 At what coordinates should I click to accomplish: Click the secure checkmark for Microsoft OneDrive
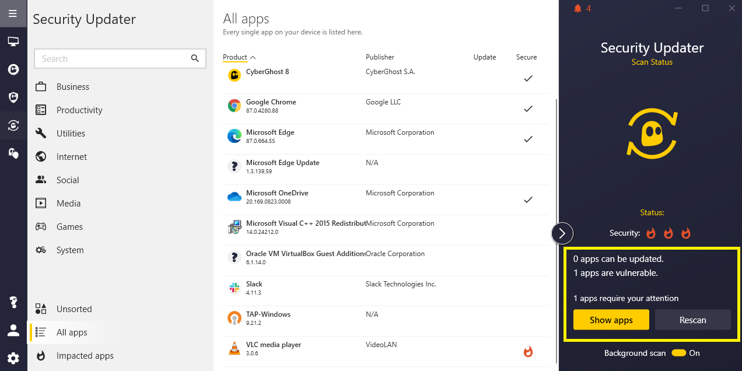tap(528, 199)
